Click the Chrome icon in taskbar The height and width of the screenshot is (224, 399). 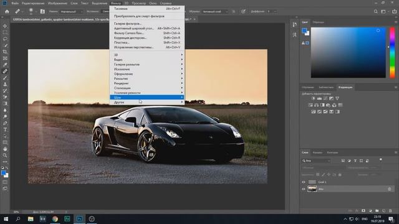55,219
